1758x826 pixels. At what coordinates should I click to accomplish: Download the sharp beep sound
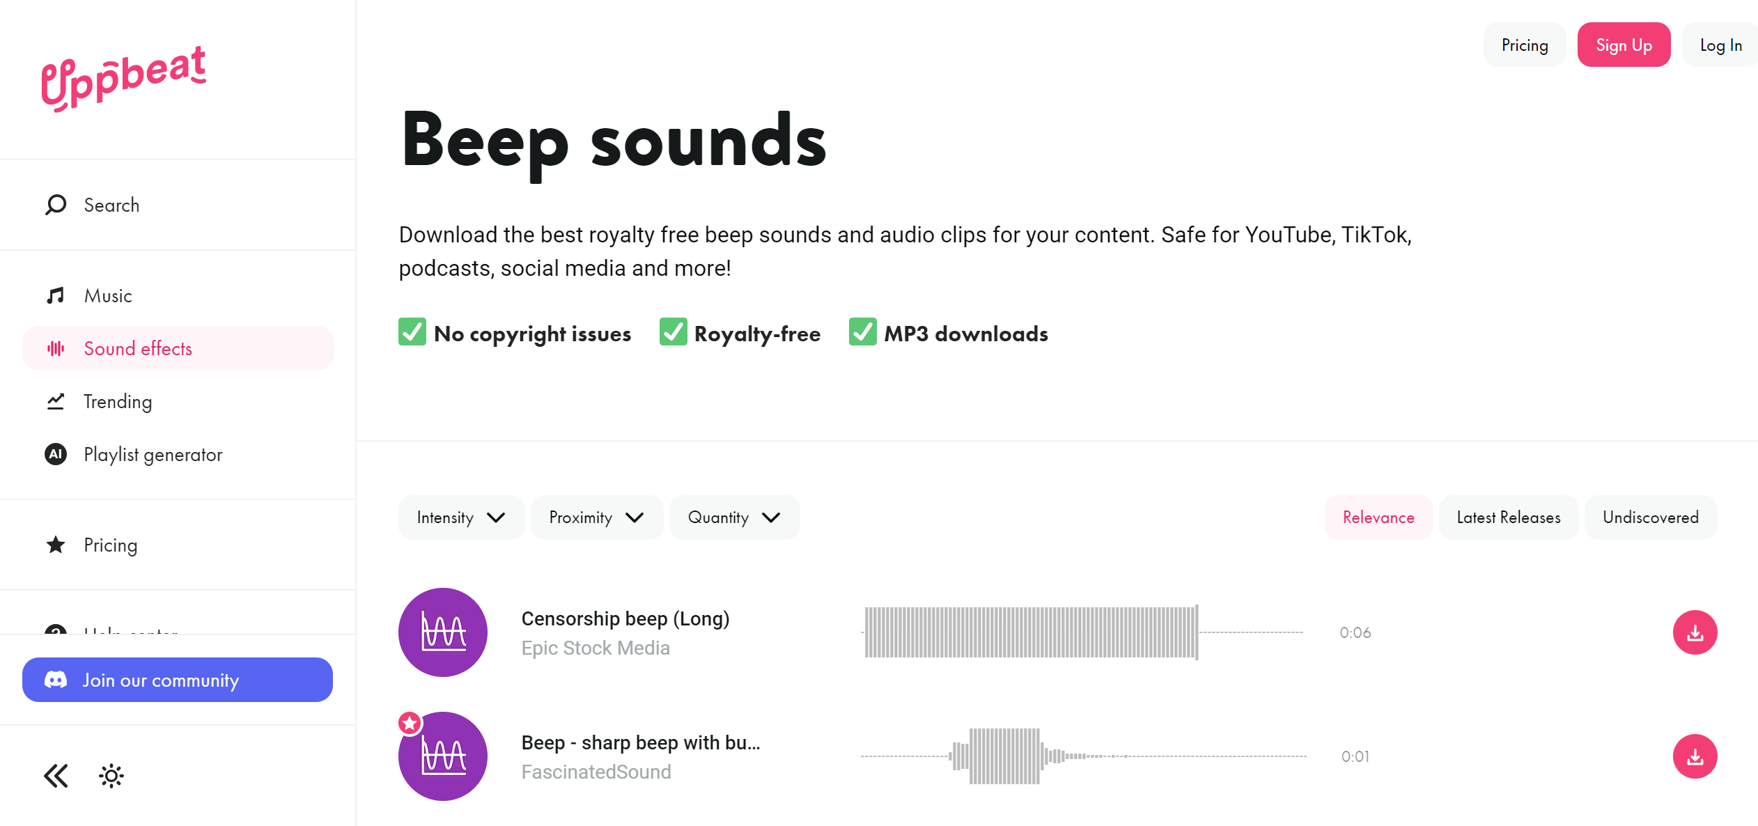[x=1695, y=756]
